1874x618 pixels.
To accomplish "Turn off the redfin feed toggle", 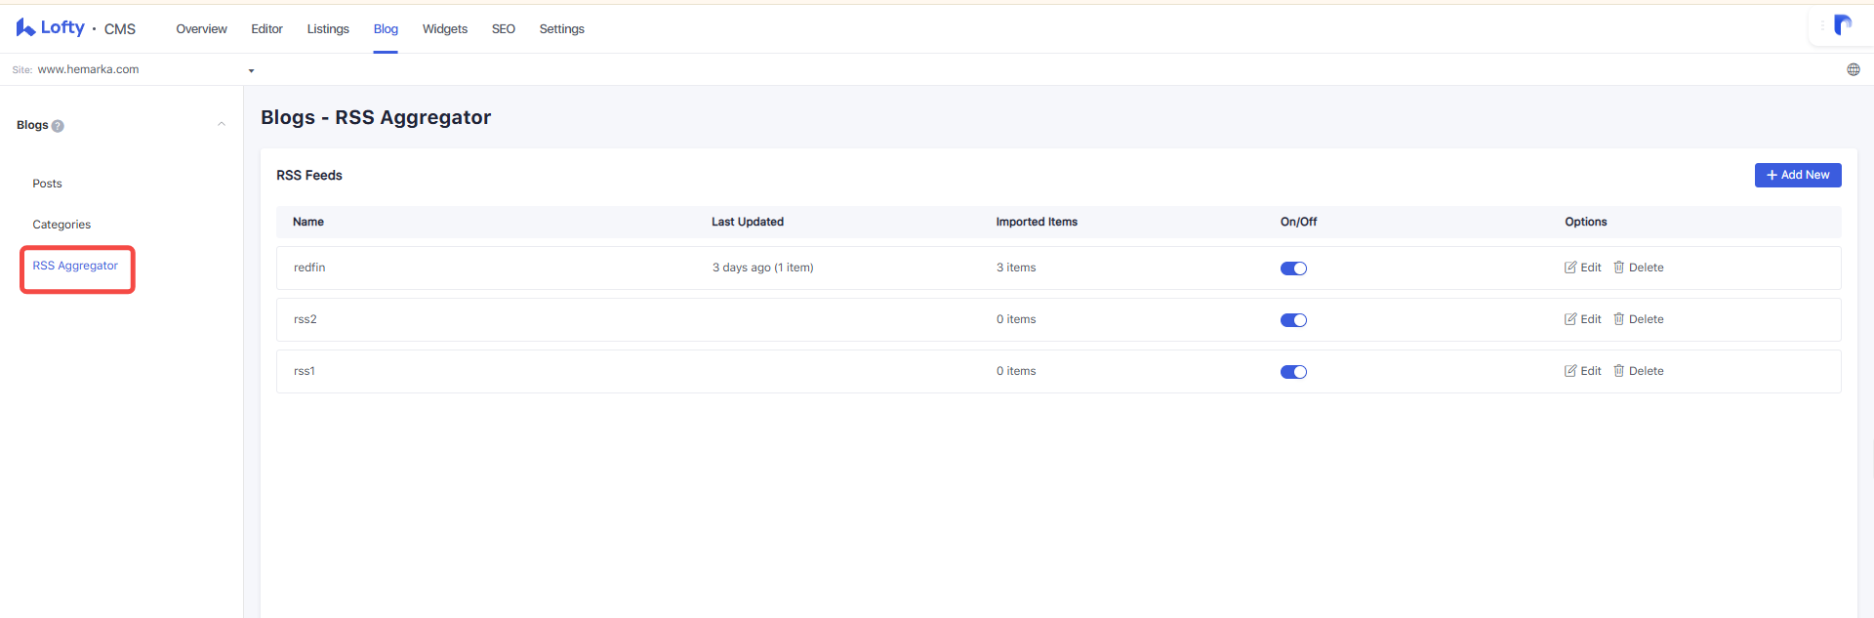I will pos(1293,268).
